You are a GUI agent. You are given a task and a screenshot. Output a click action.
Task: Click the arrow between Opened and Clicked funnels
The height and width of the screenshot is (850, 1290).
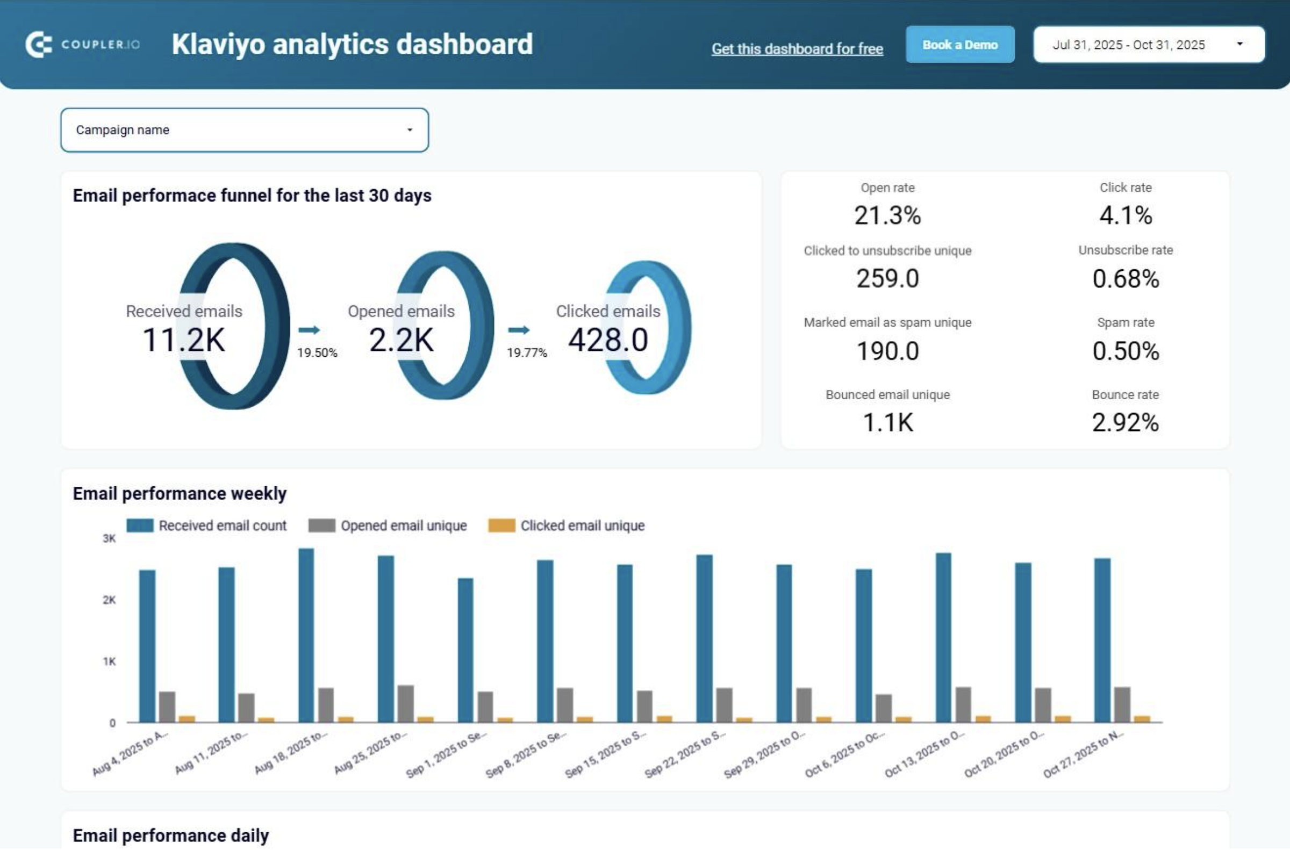tap(519, 328)
